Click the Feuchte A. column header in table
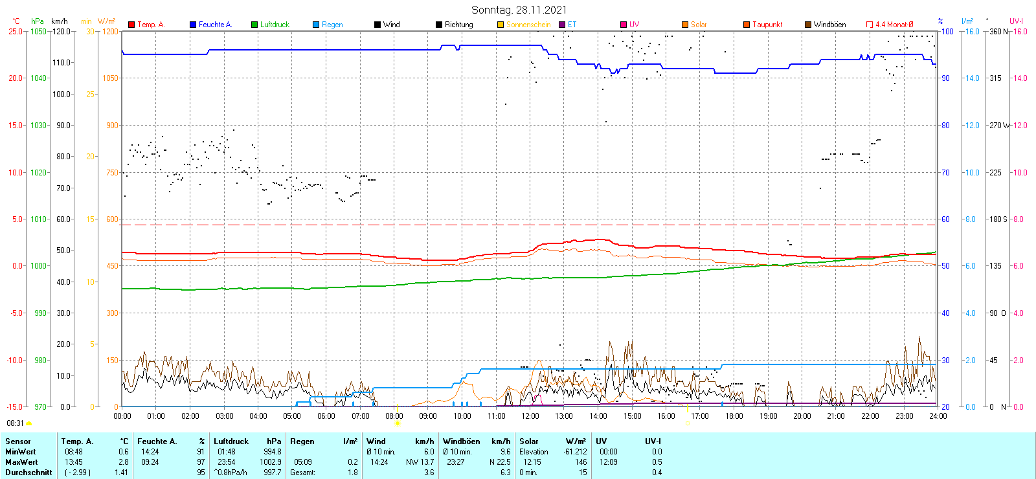 click(x=157, y=441)
